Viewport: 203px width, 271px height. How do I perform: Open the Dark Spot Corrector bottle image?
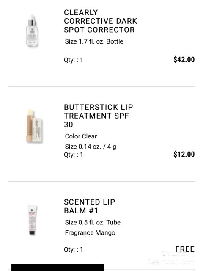tap(32, 31)
